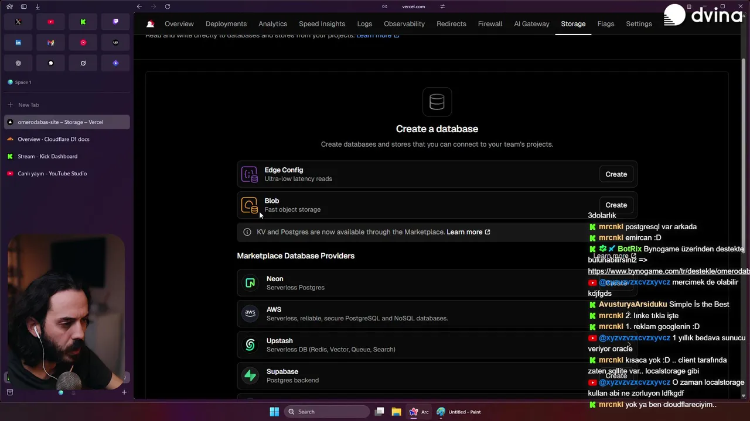
Task: Open File Explorer from the taskbar
Action: [x=396, y=412]
